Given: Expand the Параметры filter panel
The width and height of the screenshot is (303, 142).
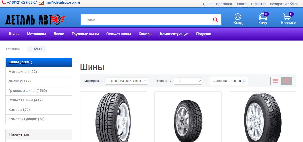Looking at the screenshot, I should click(x=39, y=134).
